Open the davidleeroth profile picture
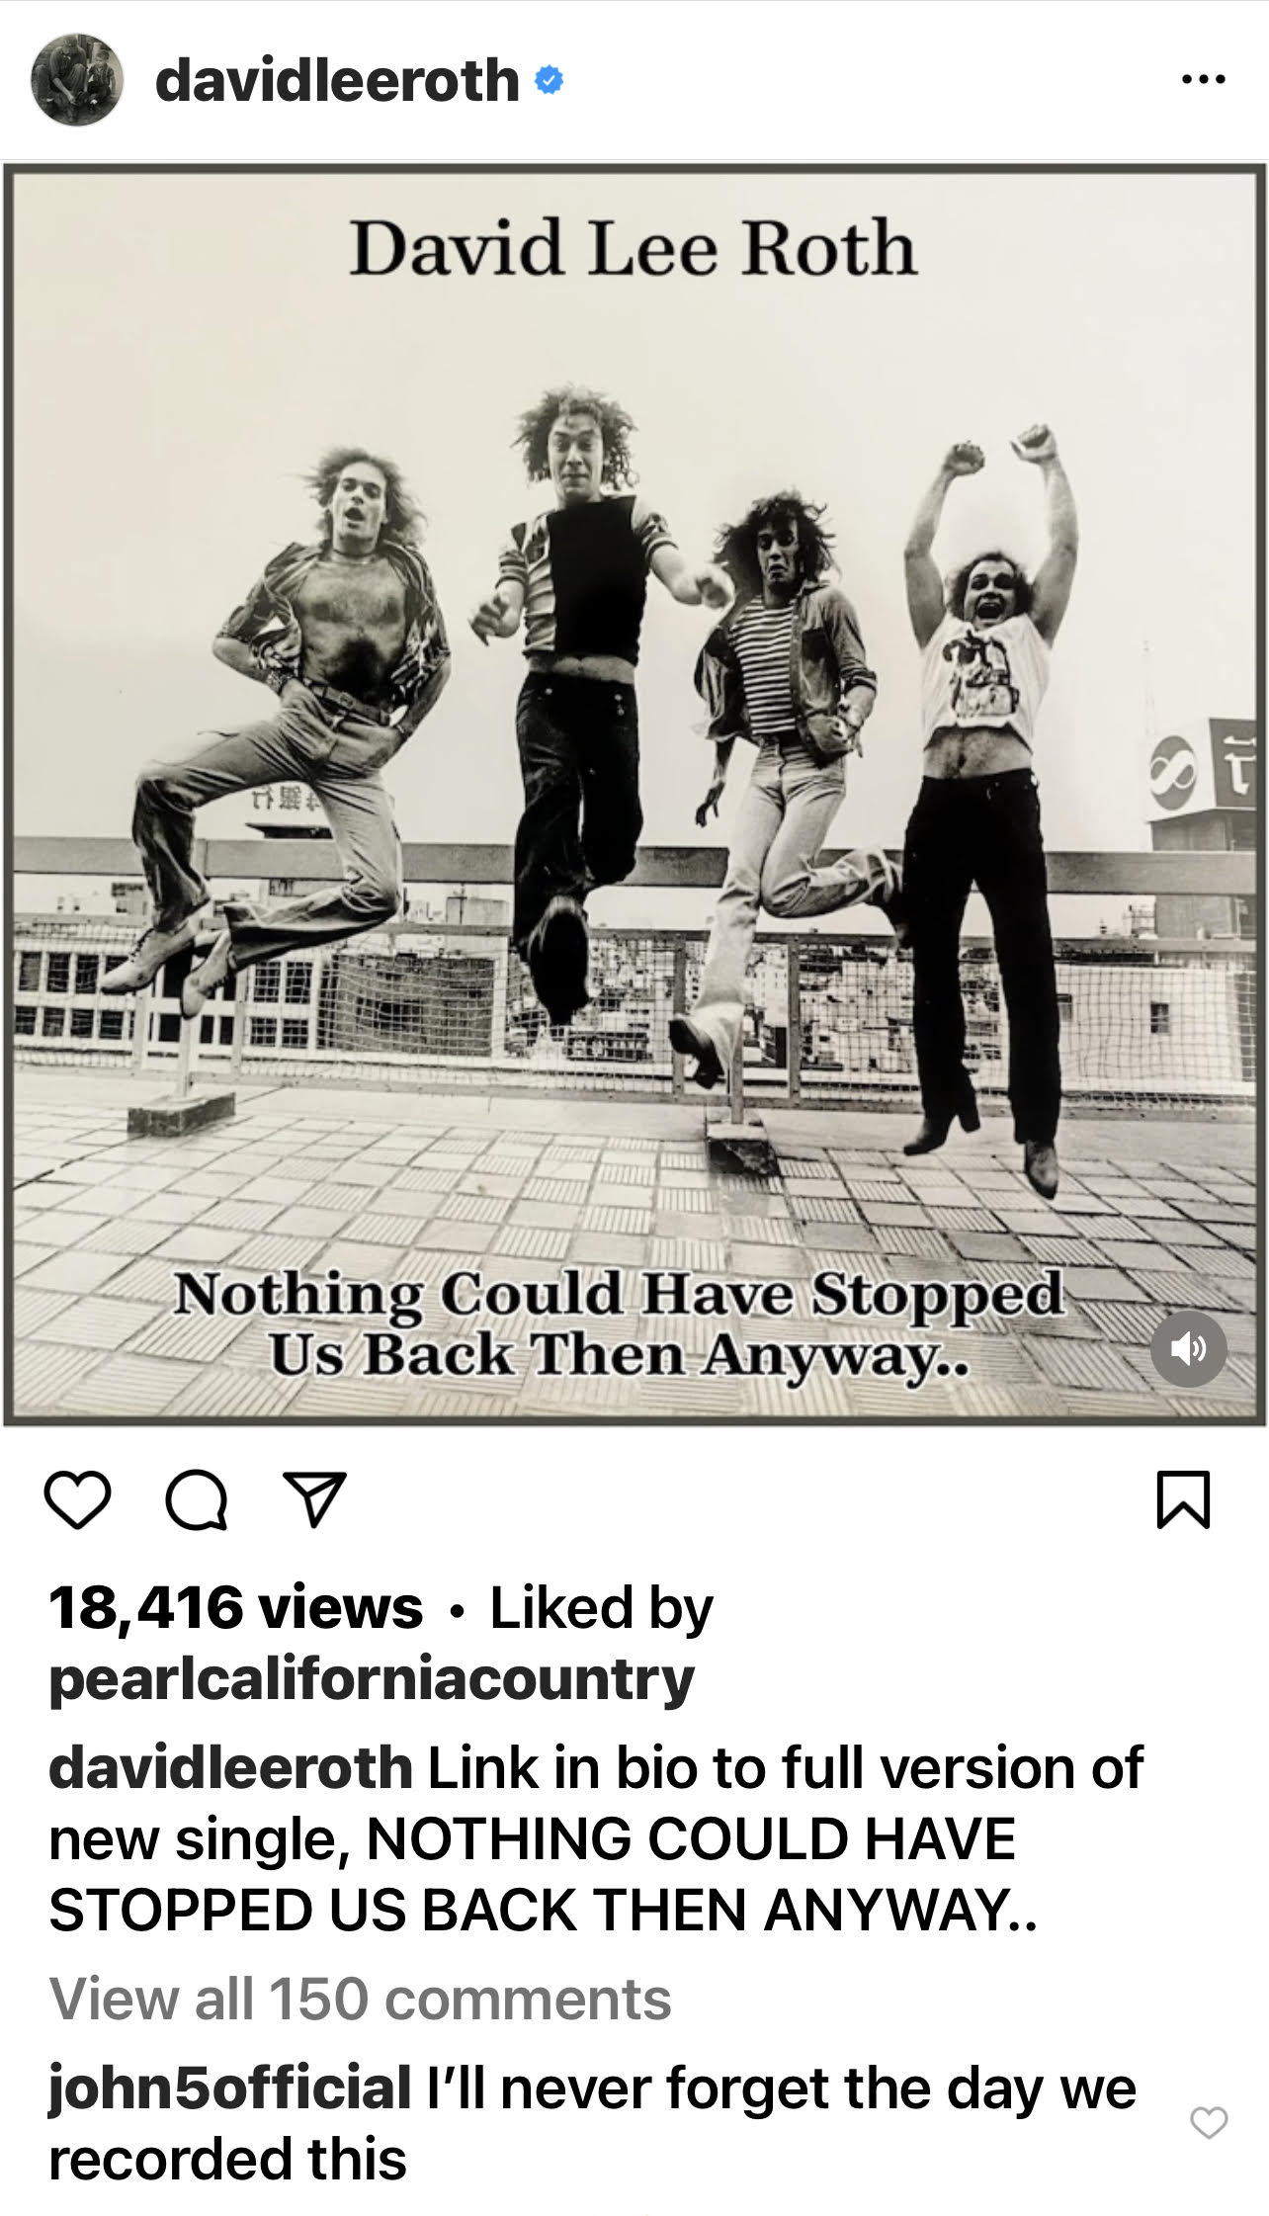The image size is (1269, 2216). click(x=77, y=79)
